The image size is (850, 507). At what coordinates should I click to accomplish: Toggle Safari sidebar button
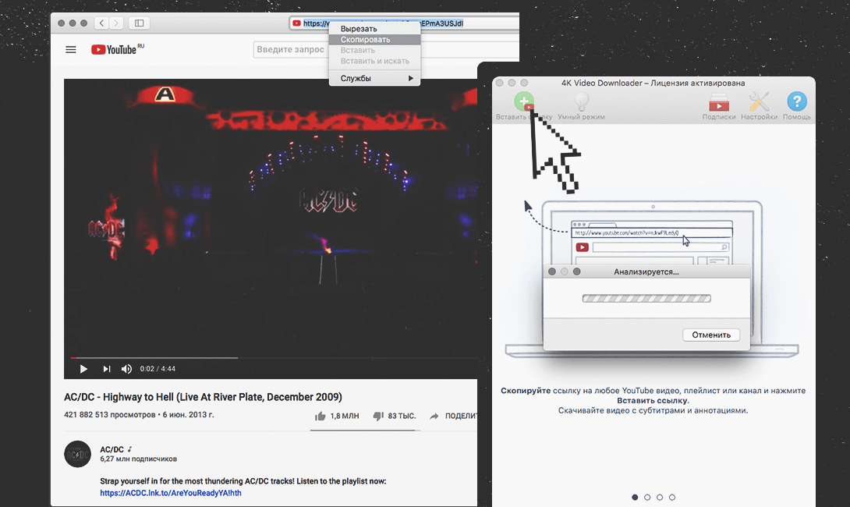click(x=140, y=23)
